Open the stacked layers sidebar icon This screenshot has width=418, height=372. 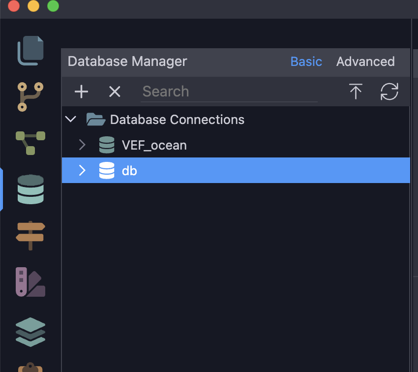pos(30,332)
